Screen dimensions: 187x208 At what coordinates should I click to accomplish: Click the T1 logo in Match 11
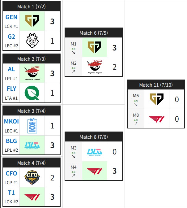[x=157, y=119]
